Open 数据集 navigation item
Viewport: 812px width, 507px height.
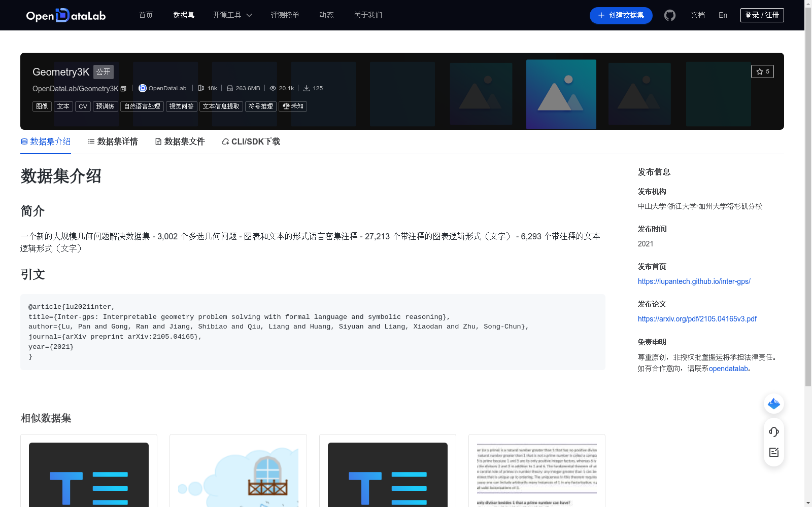point(184,15)
